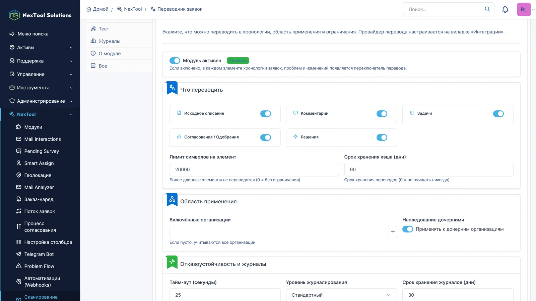536x301 pixels.
Task: Click the Smart Assign person icon
Action: tap(19, 163)
